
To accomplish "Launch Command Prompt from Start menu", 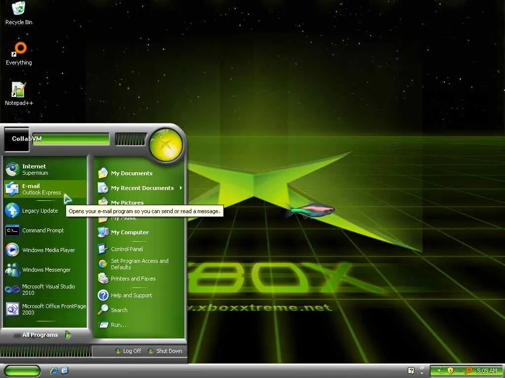I will [45, 230].
